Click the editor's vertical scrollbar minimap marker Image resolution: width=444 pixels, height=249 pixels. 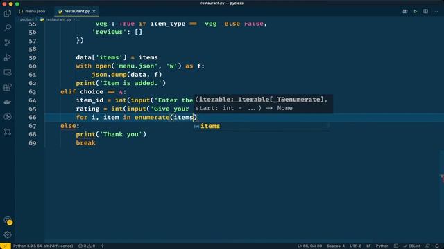pyautogui.click(x=442, y=178)
